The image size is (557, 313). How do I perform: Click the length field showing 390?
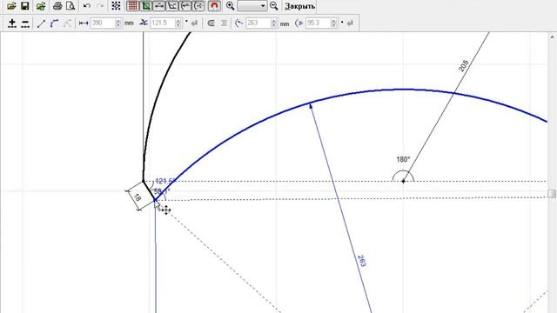pos(103,23)
